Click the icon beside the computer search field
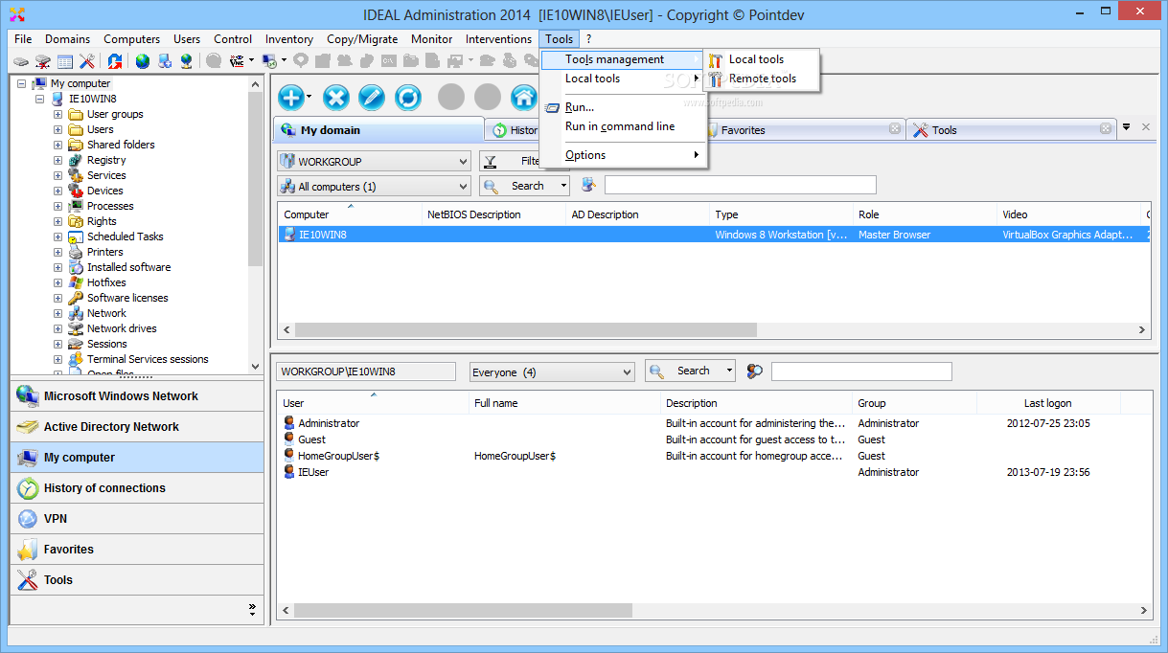This screenshot has height=653, width=1168. [x=588, y=185]
